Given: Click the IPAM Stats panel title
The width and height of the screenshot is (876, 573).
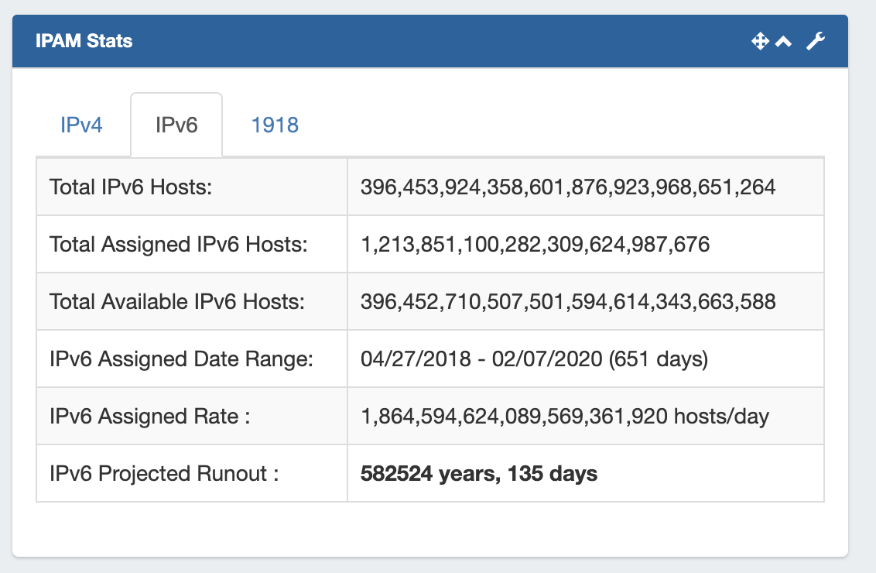Looking at the screenshot, I should coord(84,42).
